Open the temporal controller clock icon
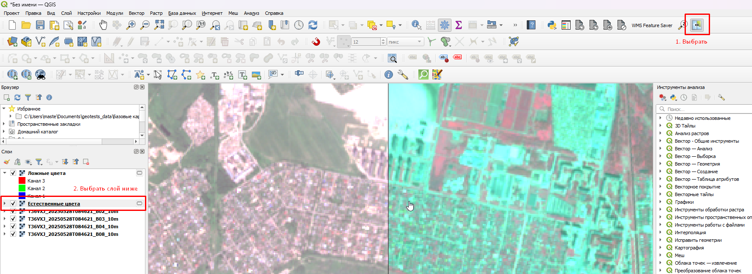Viewport: 752px width, 274px height. 299,25
